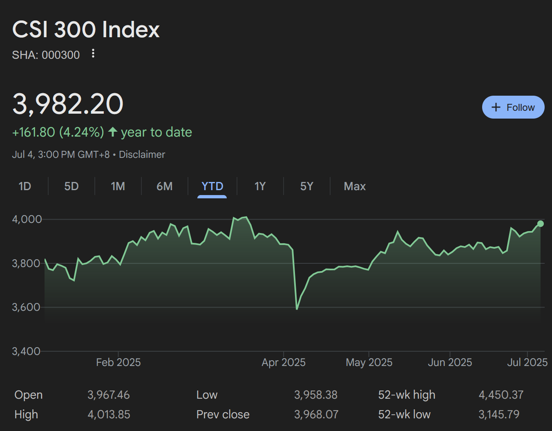The image size is (552, 431).
Task: Open the three-dot more options menu
Action: coord(93,54)
